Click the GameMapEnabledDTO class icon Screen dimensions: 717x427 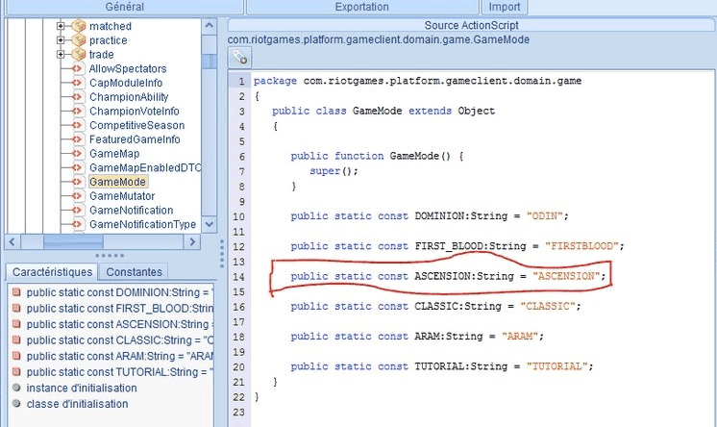coord(78,168)
